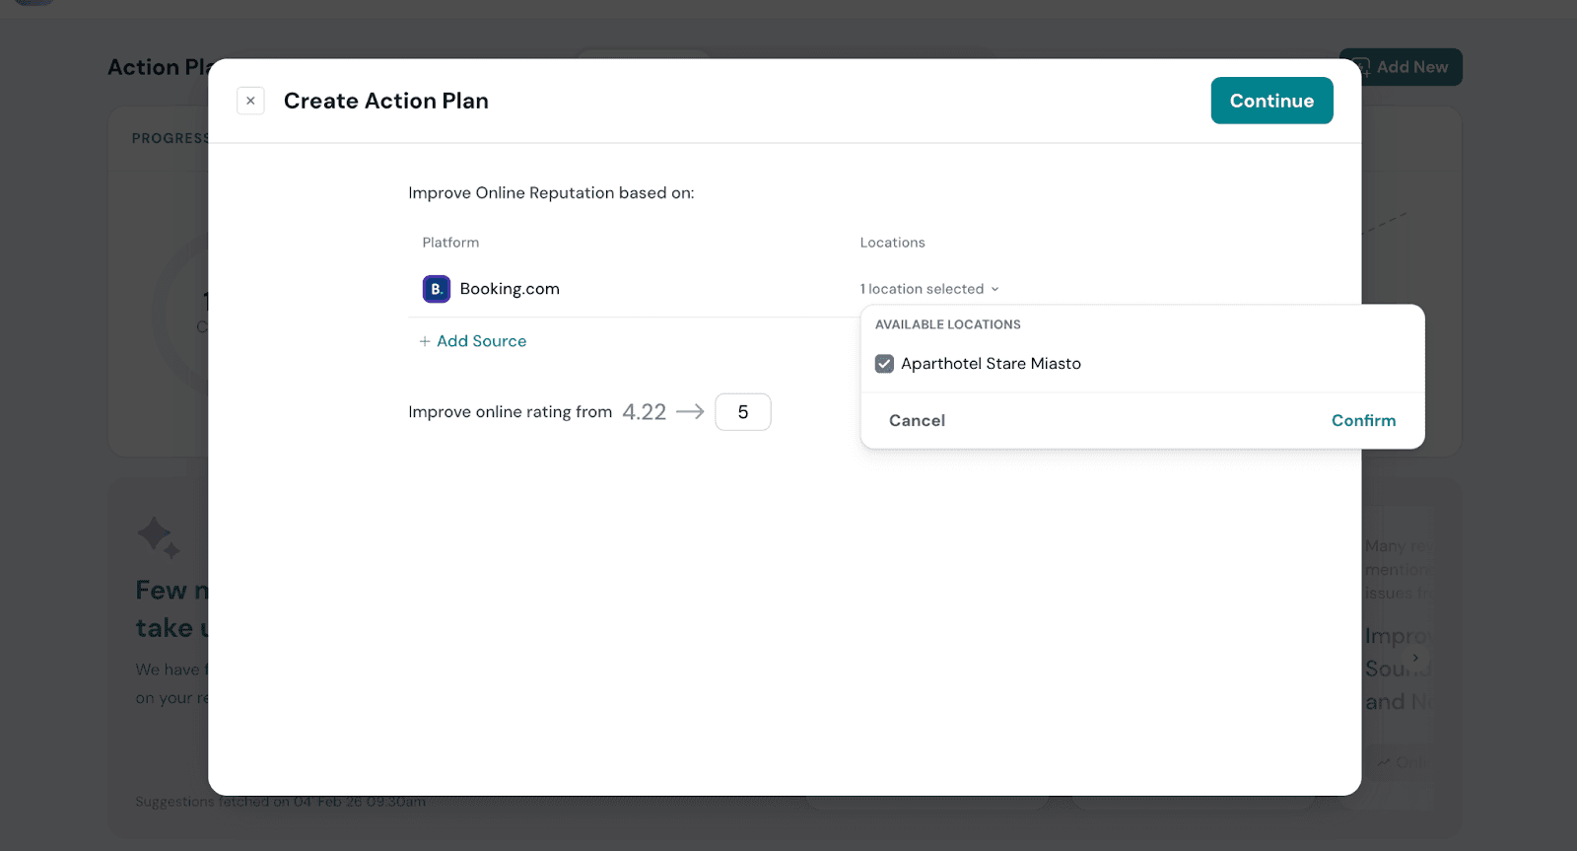1577x851 pixels.
Task: Confirm the selected locations
Action: (1363, 421)
